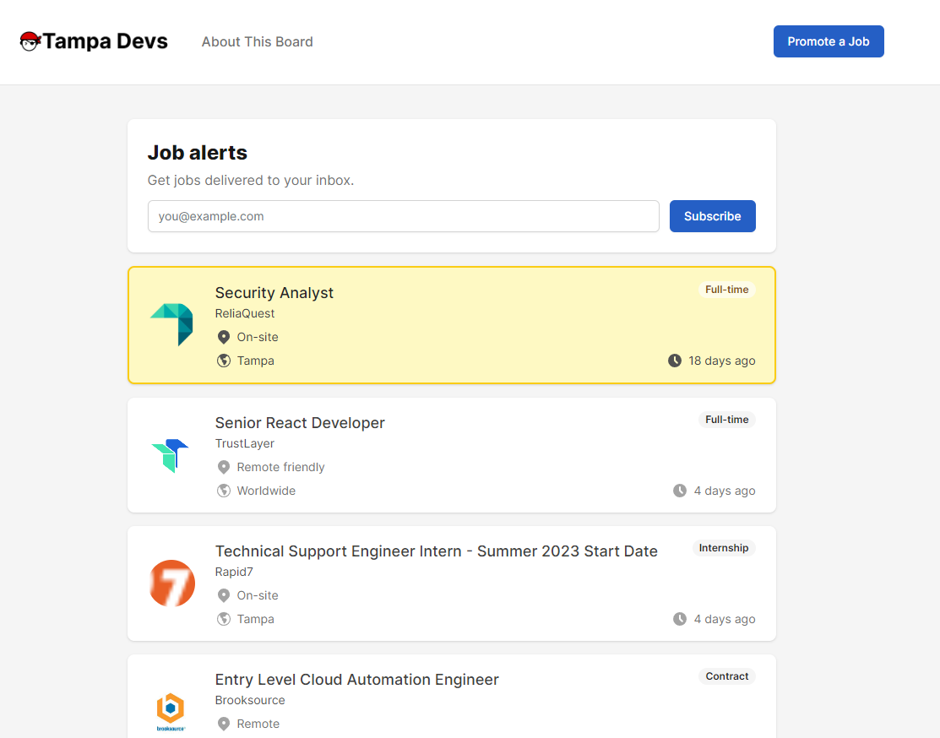This screenshot has height=738, width=940.
Task: Click the Brooksource company logo
Action: click(x=171, y=710)
